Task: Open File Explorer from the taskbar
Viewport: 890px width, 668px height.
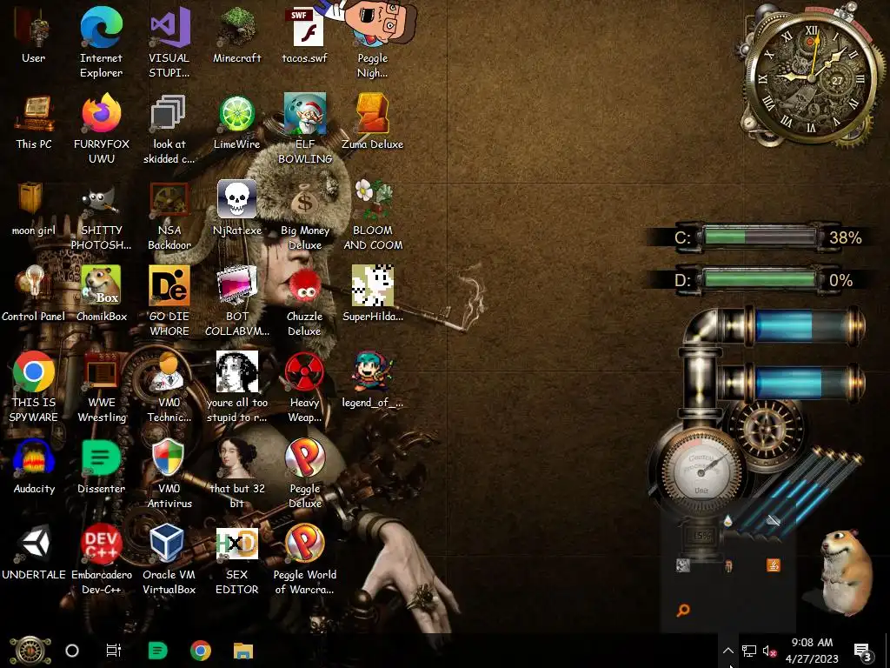Action: (x=243, y=651)
